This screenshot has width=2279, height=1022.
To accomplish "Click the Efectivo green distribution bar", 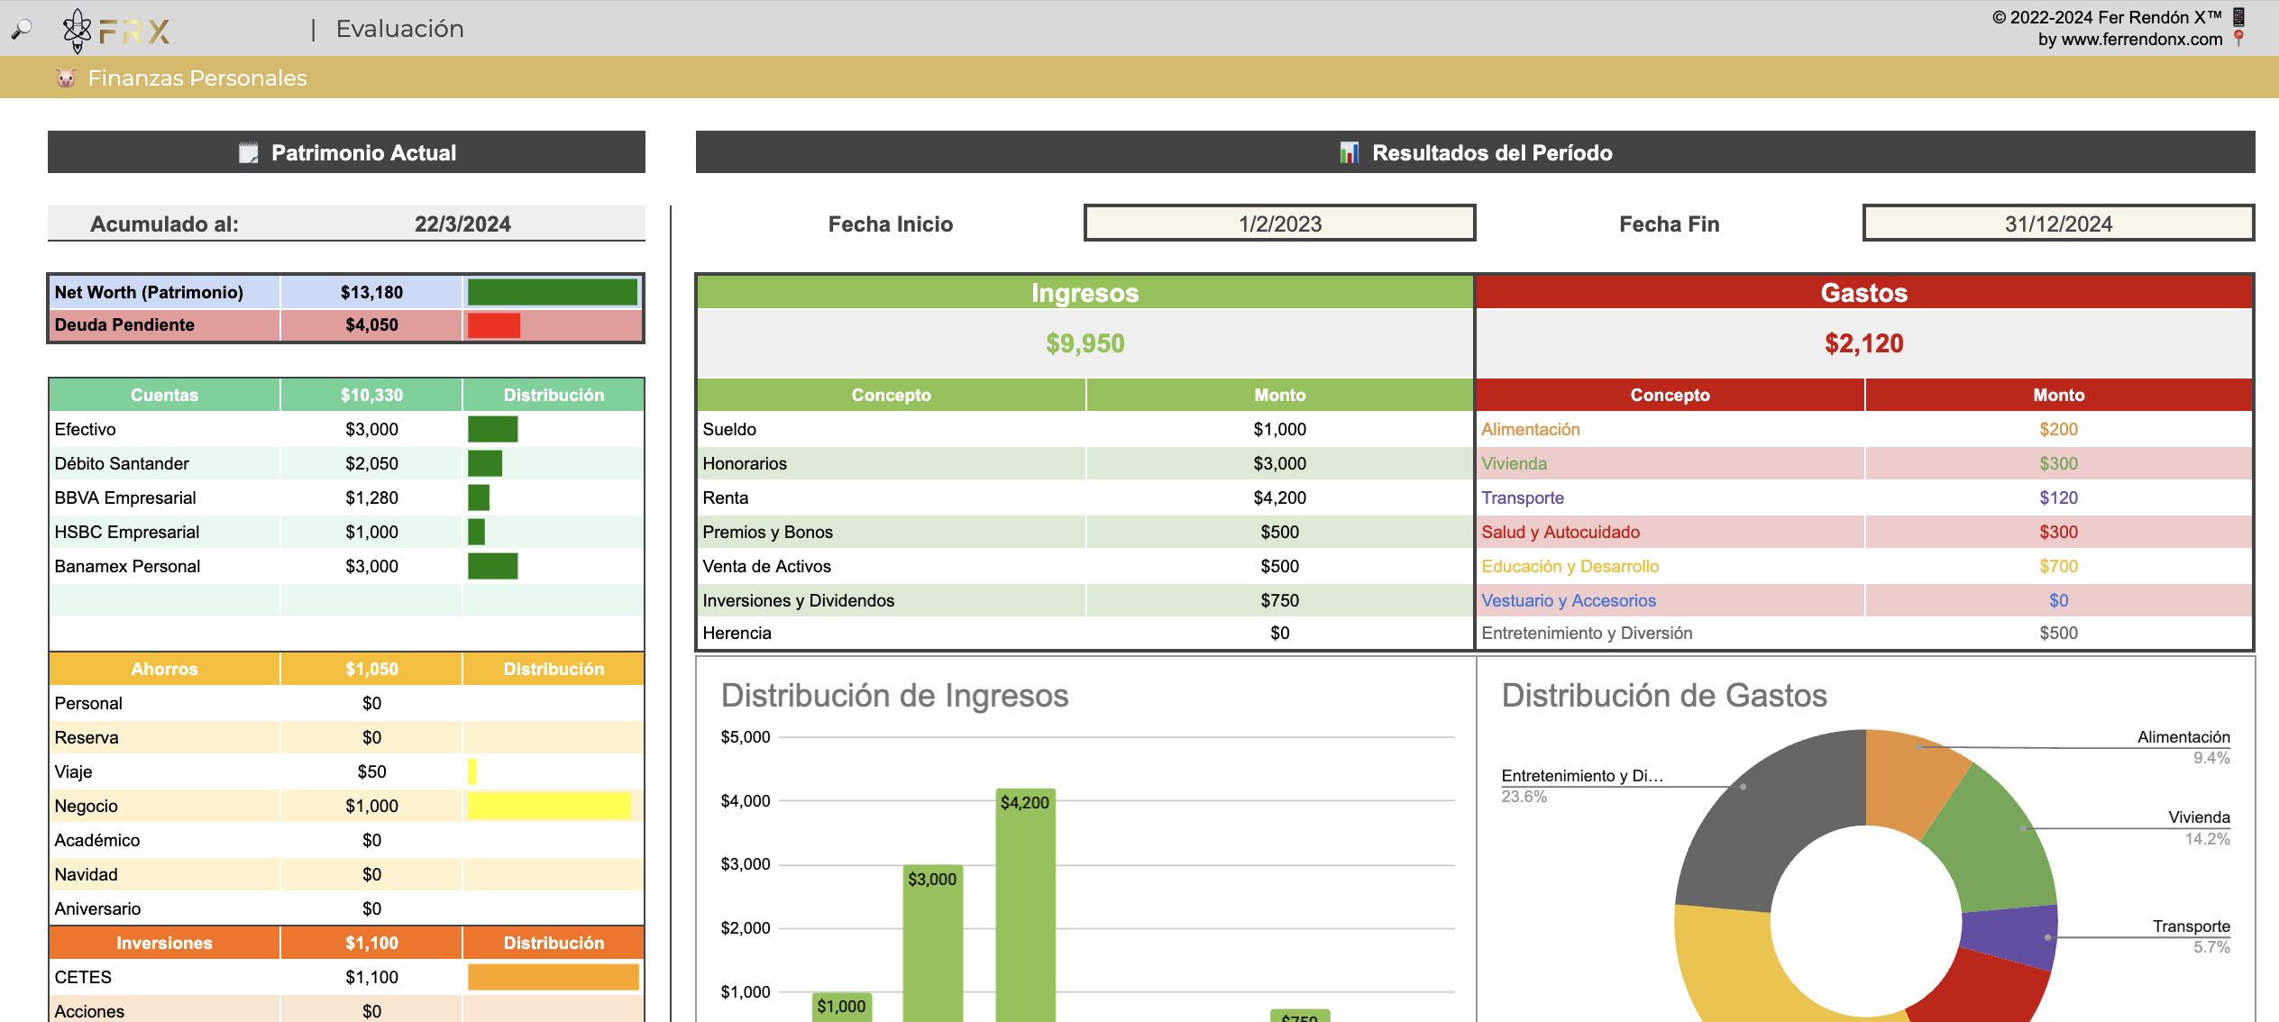I will click(492, 429).
